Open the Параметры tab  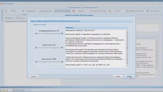tap(31, 11)
